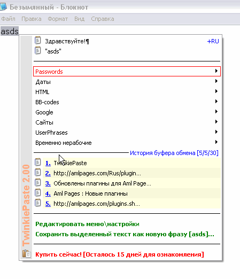Open the Правка menu

(x=32, y=19)
